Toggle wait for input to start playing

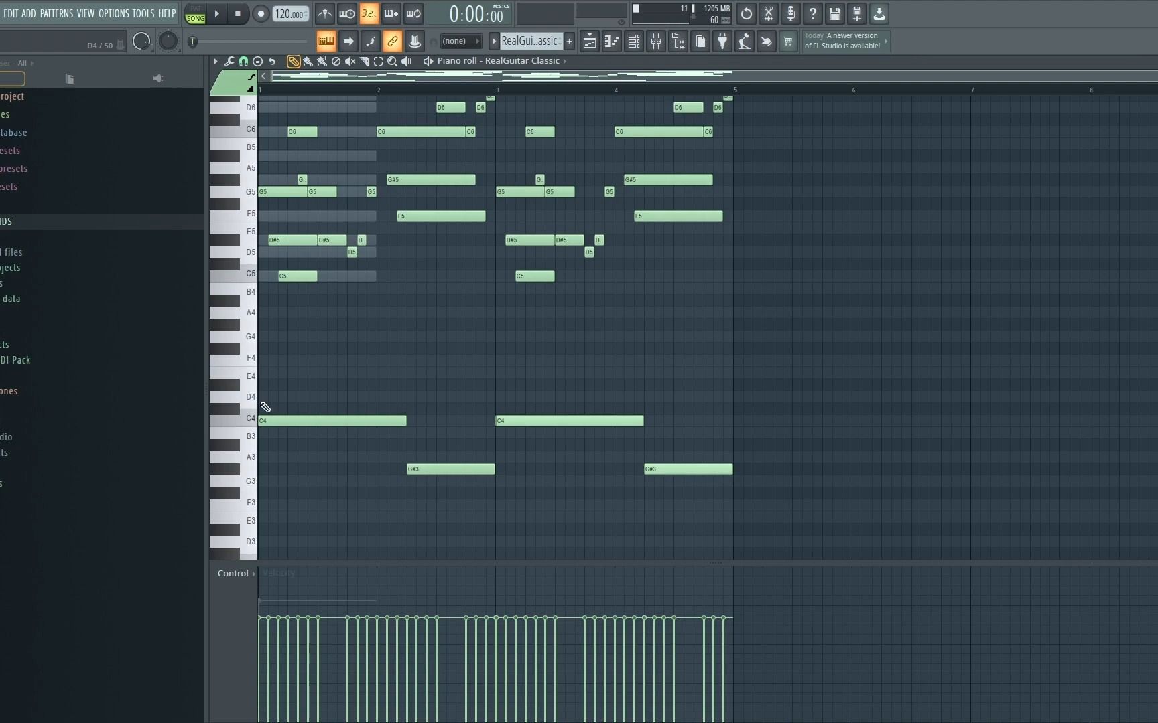pyautogui.click(x=346, y=13)
